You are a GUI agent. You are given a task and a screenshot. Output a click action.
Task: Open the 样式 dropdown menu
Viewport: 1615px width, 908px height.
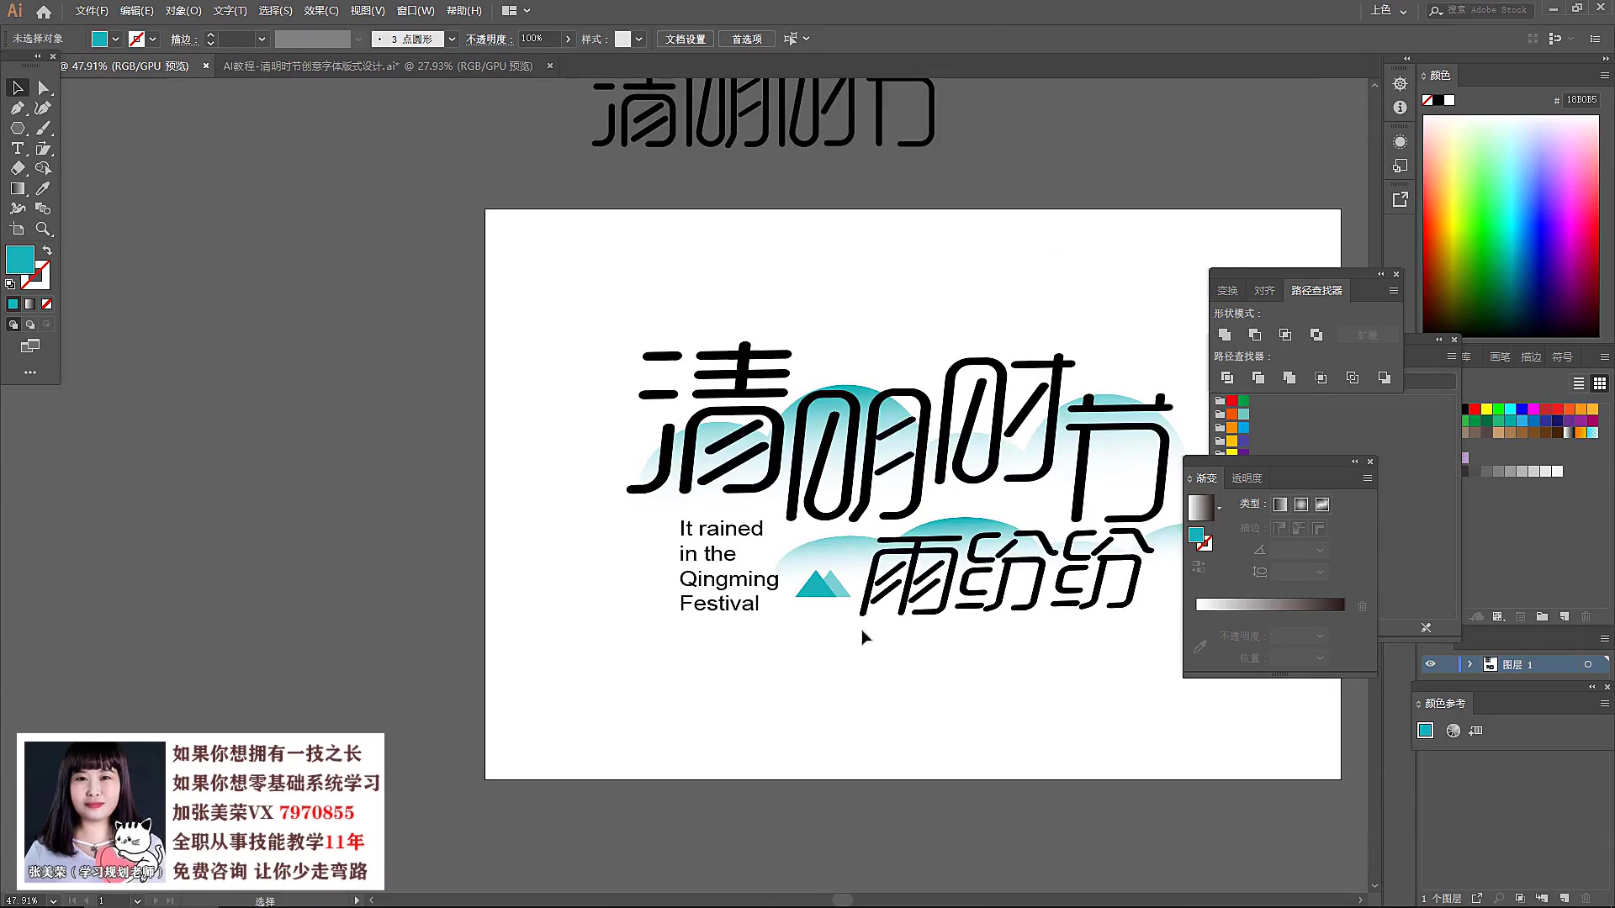pyautogui.click(x=638, y=39)
